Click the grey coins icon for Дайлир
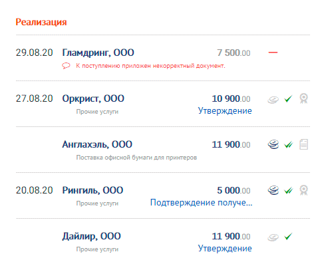This screenshot has width=326, height=264. tap(273, 237)
